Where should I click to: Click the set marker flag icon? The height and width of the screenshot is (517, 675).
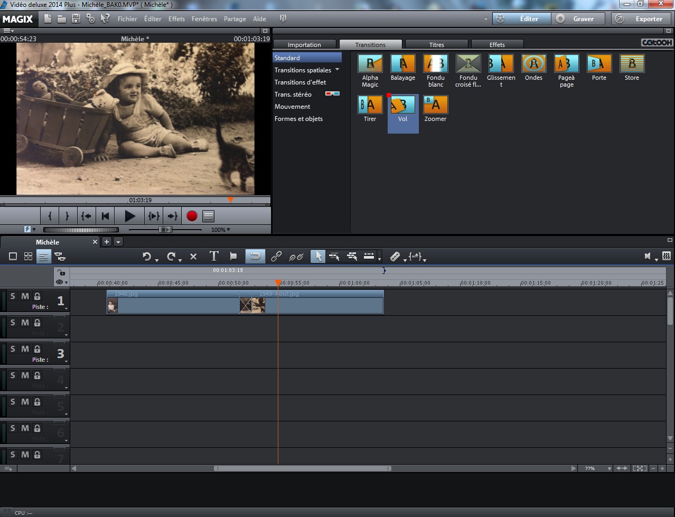point(233,257)
